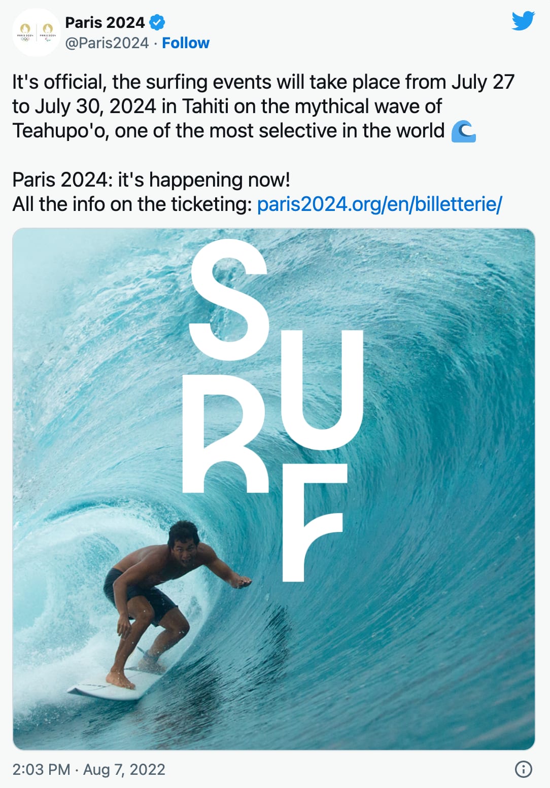Open the paris2024.org ticketing link

pos(380,204)
